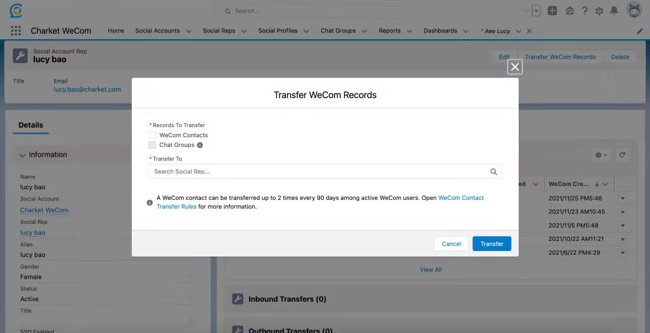
Task: Open the global actions plus icon
Action: [552, 11]
